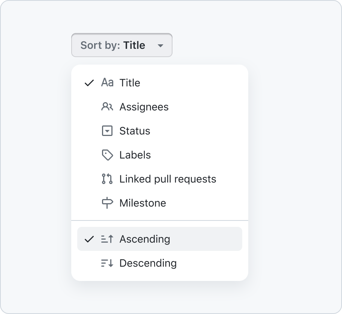Choose the Status field option
The image size is (342, 314).
tap(160, 131)
